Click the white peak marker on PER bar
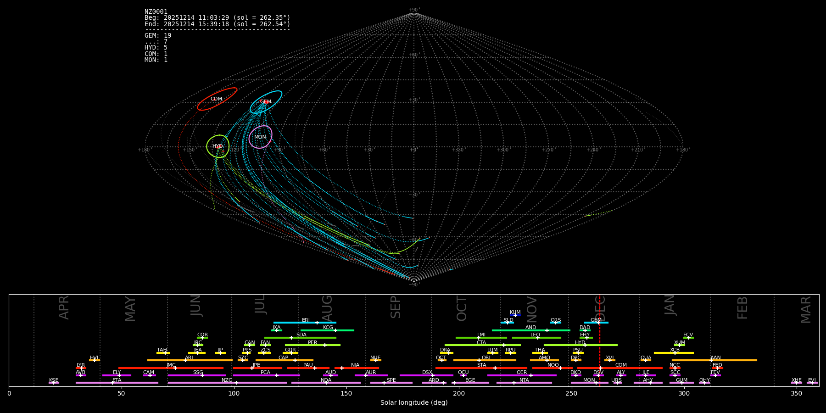Image resolution: width=826 pixels, height=413 pixels. 325,345
